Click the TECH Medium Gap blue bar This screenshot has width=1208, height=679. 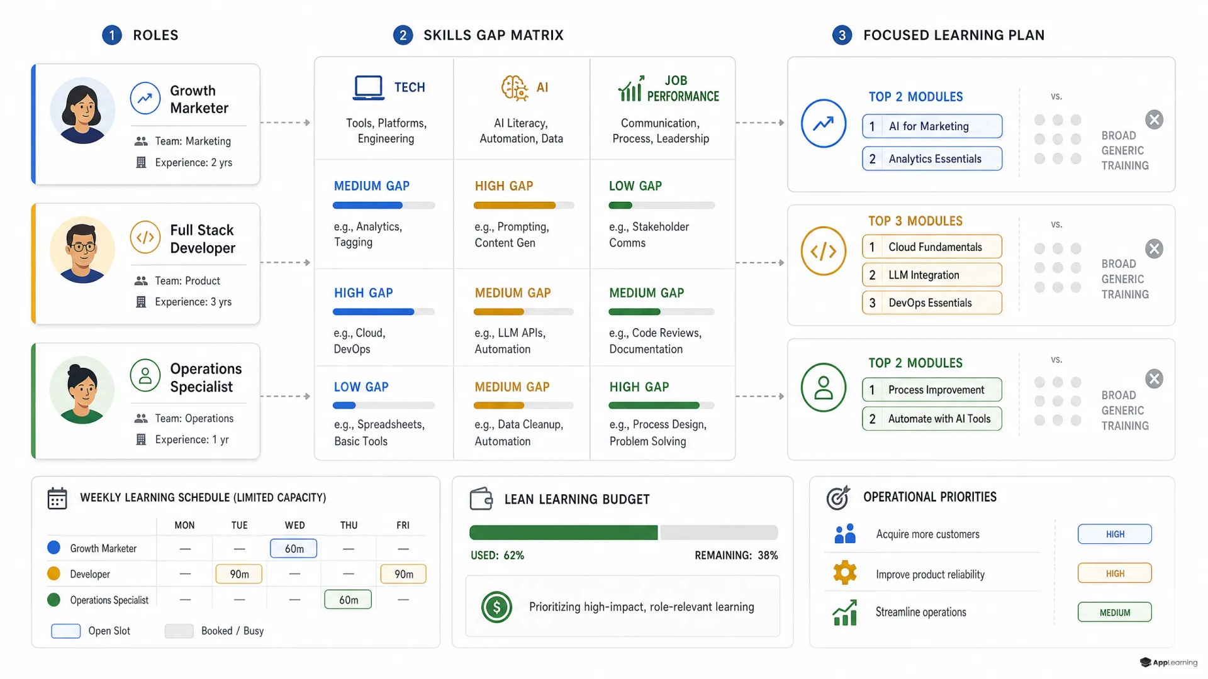[x=384, y=206]
